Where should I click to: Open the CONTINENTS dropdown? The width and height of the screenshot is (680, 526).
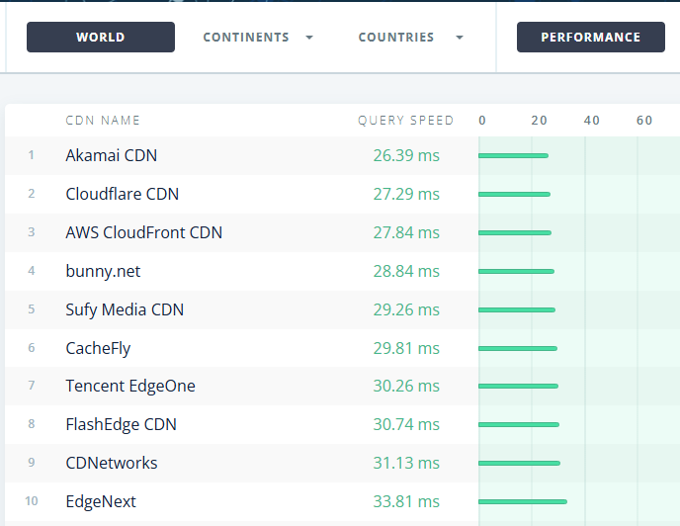click(x=258, y=38)
